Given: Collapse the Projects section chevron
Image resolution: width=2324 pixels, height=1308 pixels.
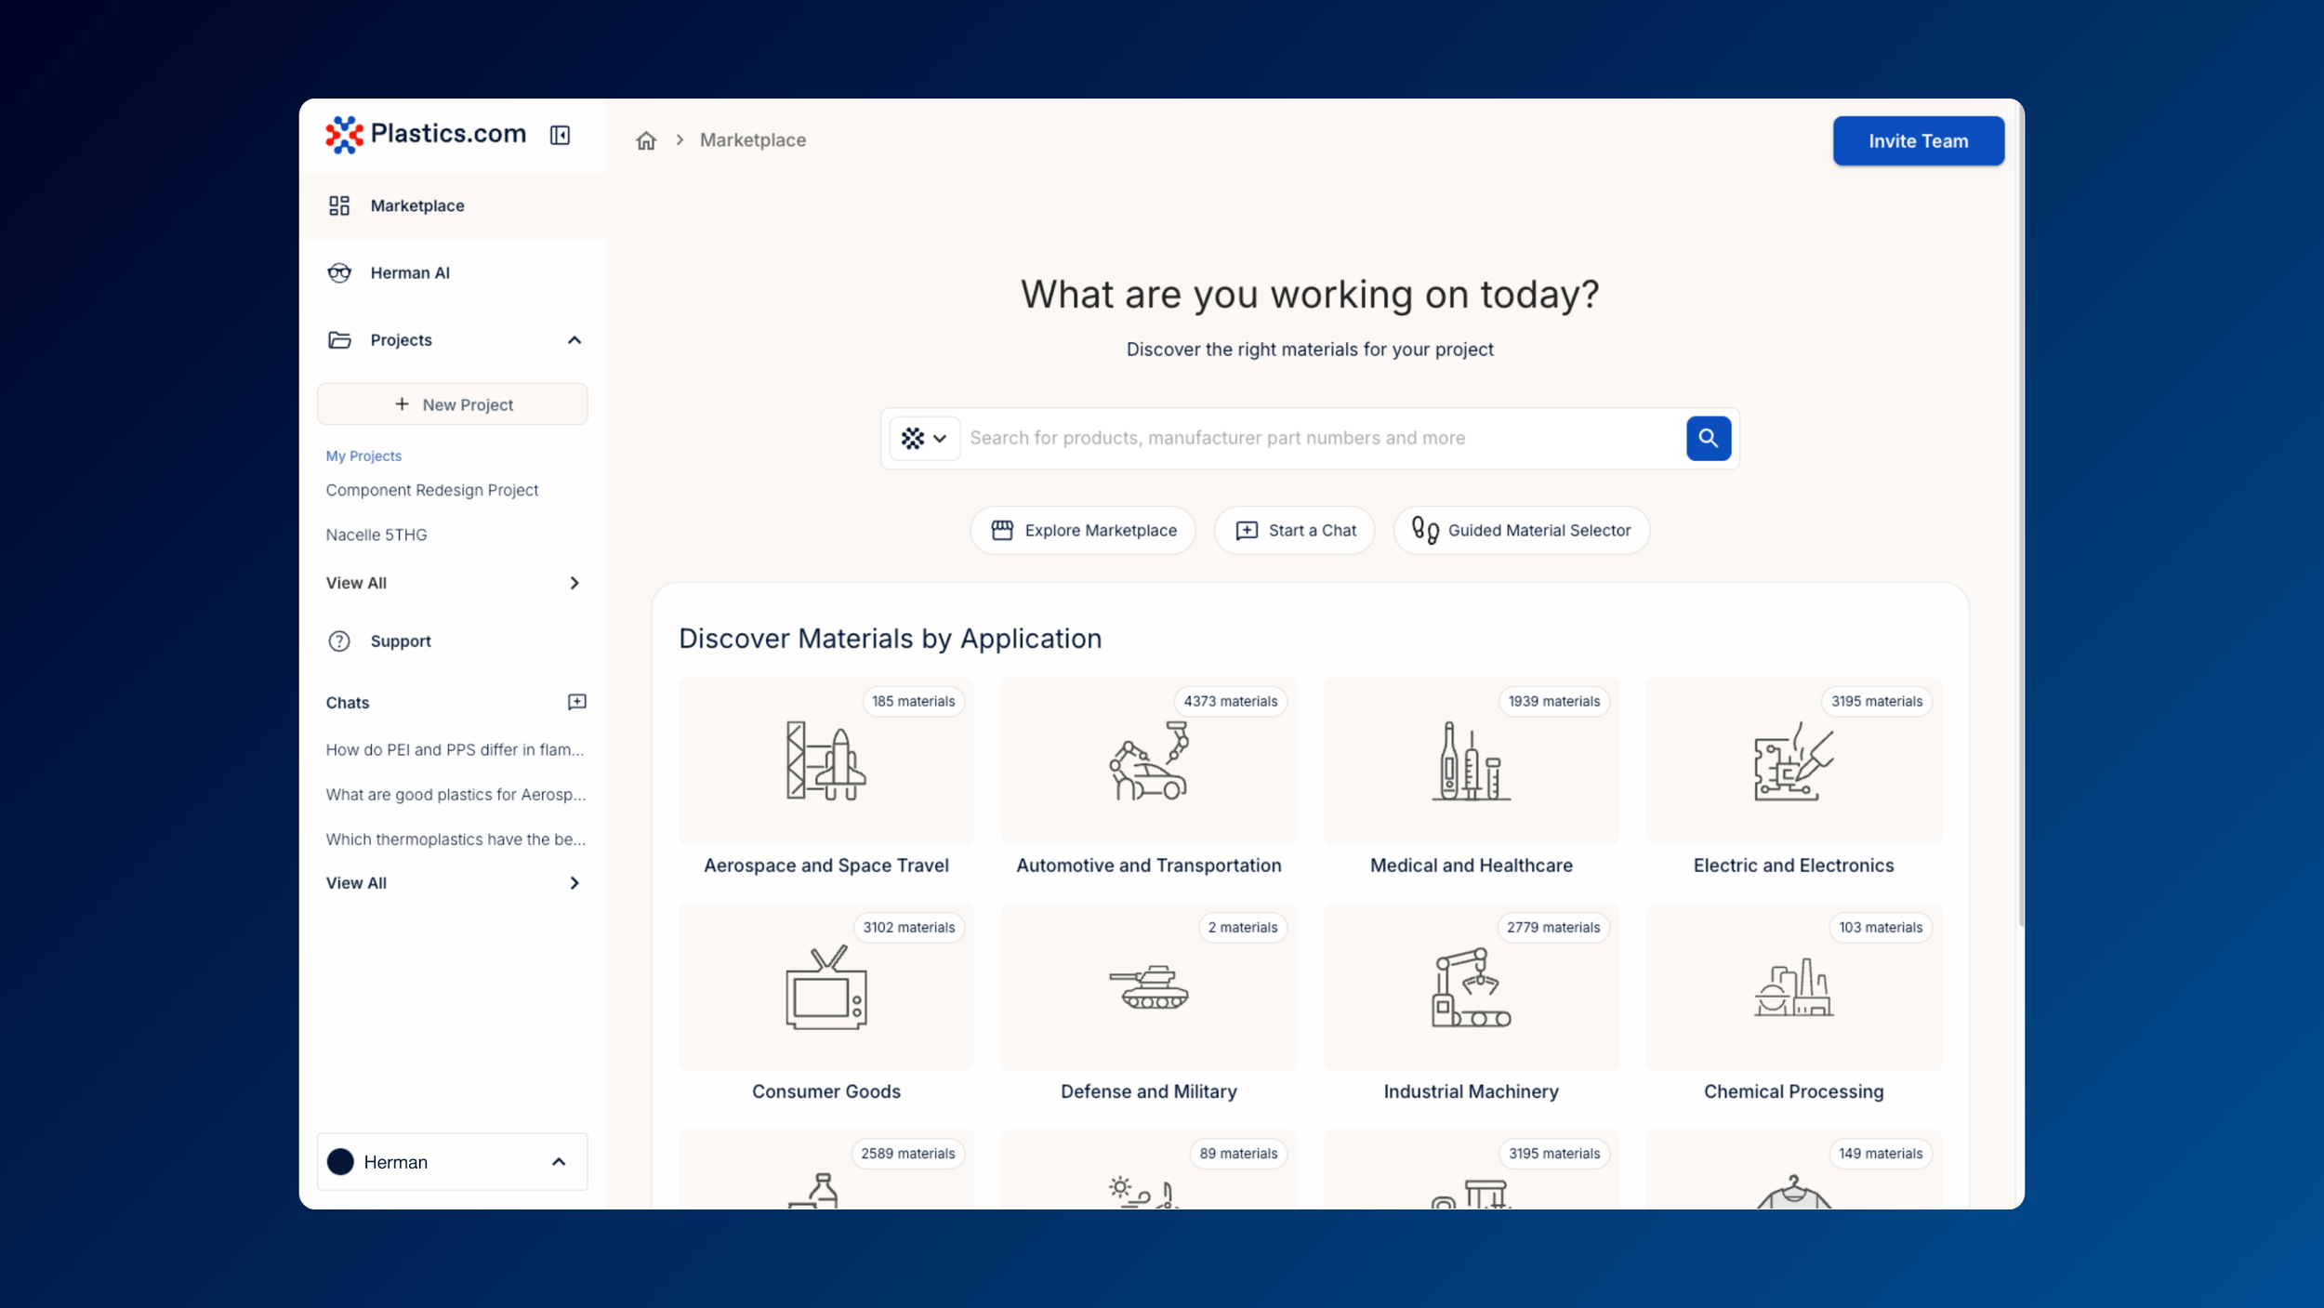Looking at the screenshot, I should pyautogui.click(x=574, y=340).
